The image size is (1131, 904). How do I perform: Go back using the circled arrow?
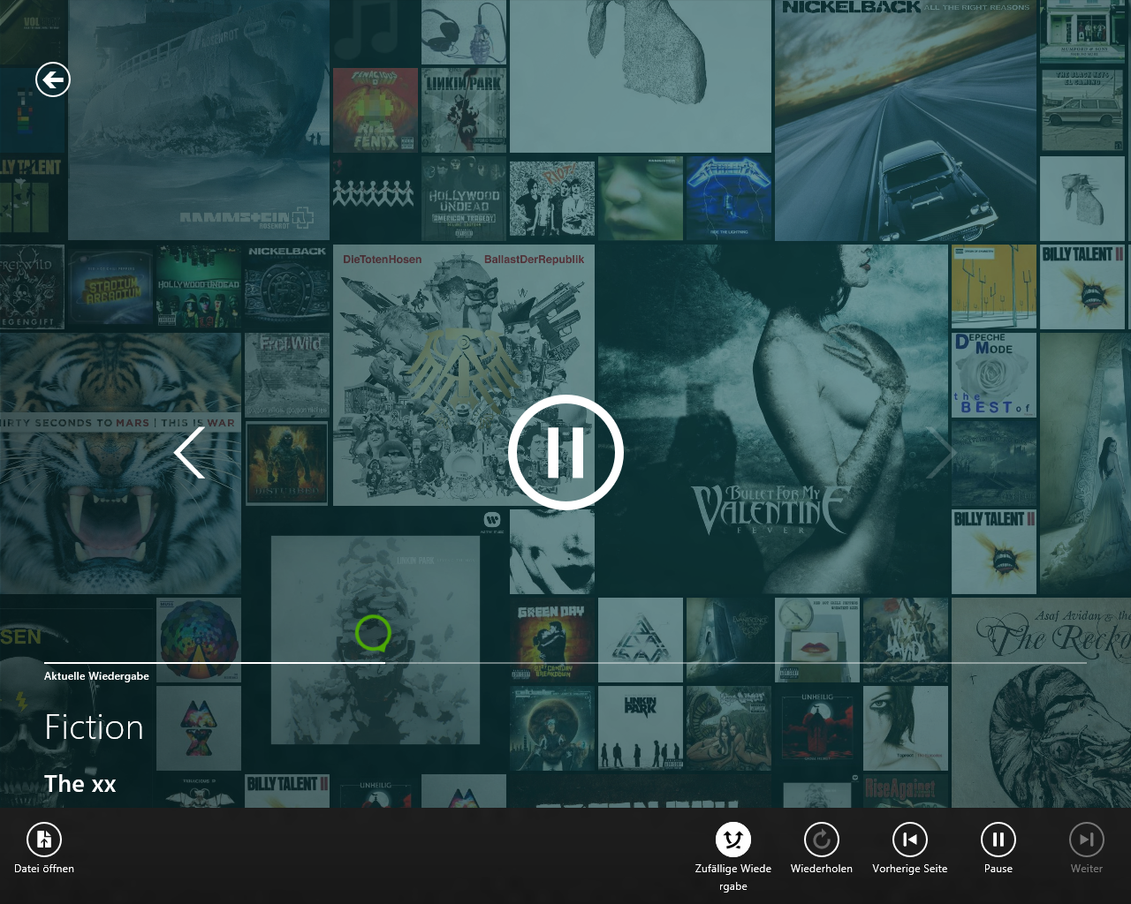click(x=53, y=79)
